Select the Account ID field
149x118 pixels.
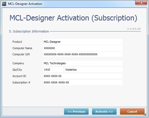pyautogui.click(x=83, y=76)
